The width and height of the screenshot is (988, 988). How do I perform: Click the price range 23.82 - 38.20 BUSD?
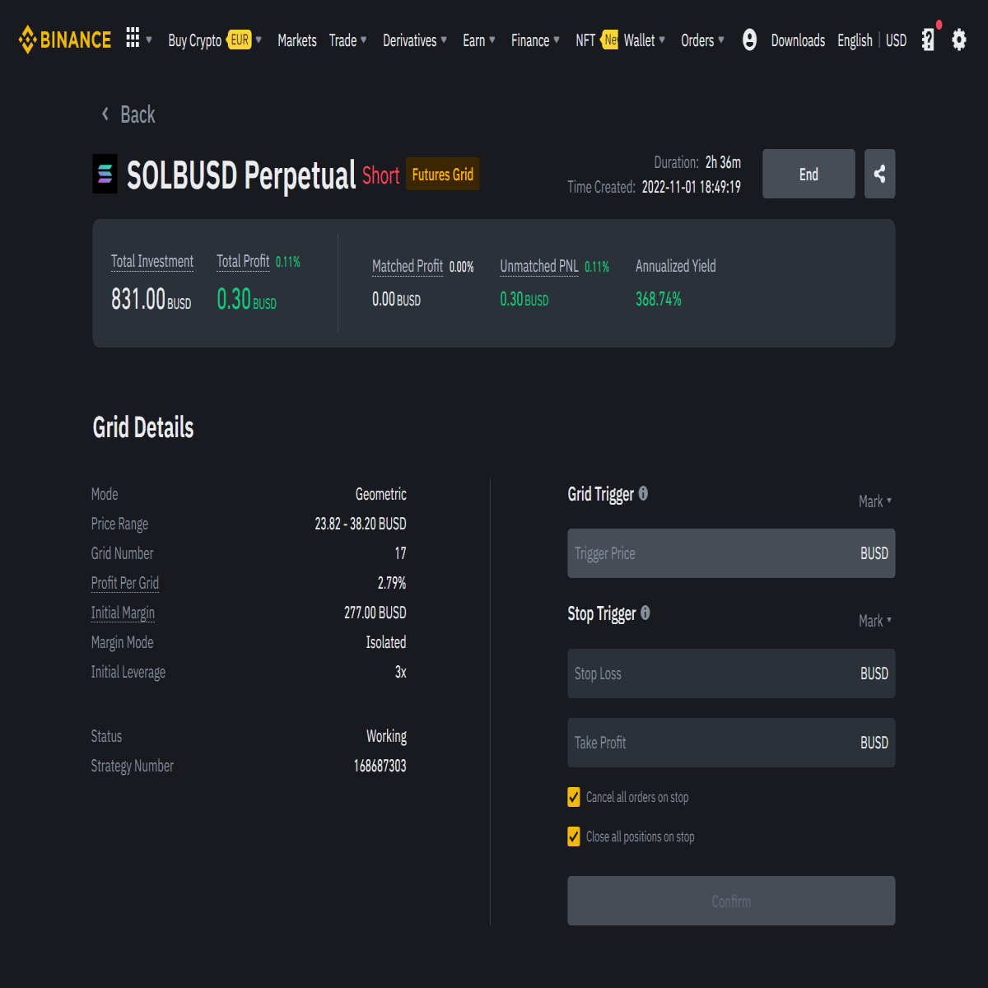tap(361, 524)
